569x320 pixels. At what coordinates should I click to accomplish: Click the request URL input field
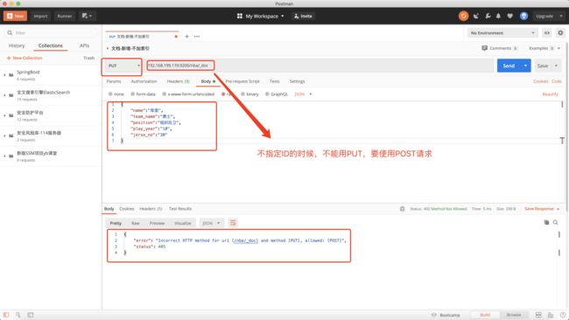(x=320, y=66)
